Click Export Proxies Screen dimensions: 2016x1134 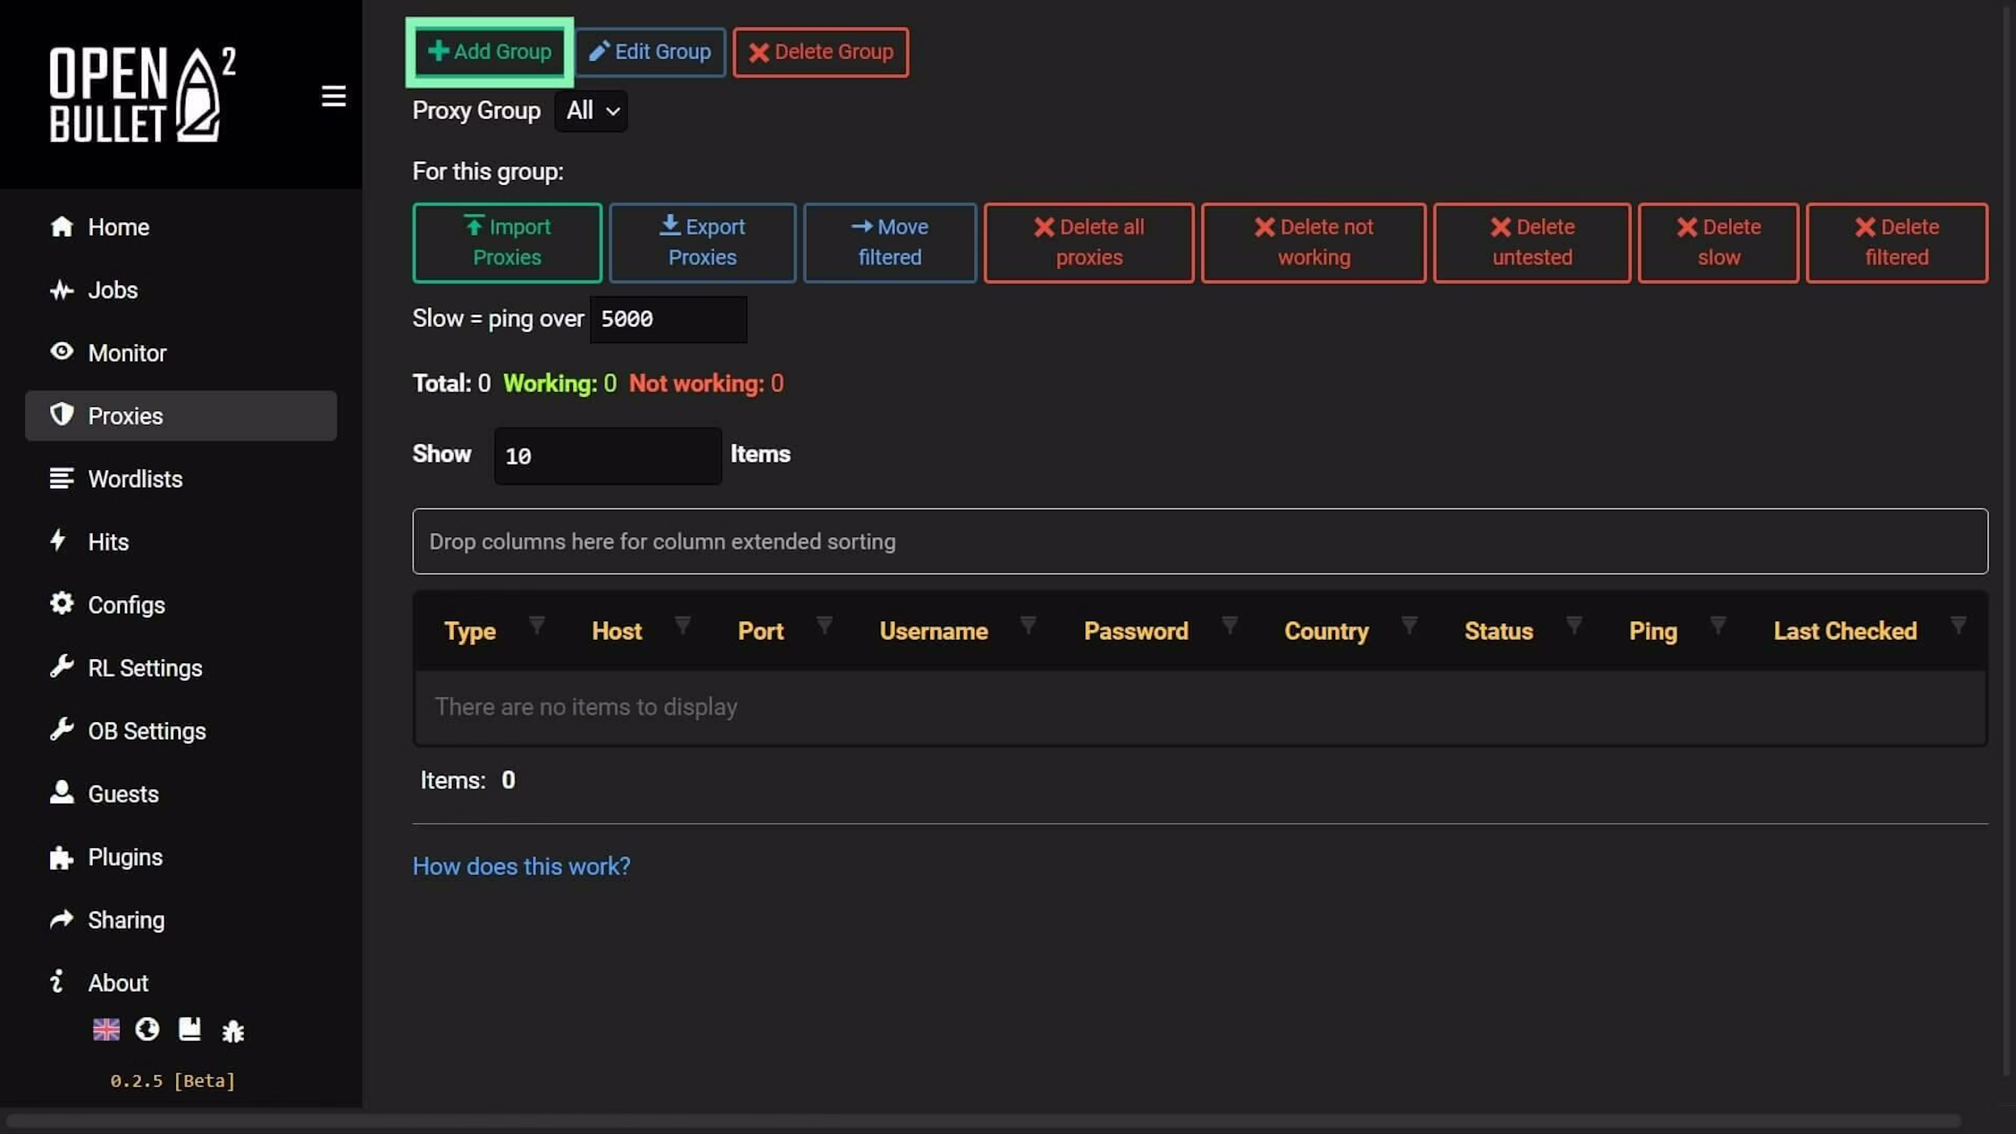702,243
